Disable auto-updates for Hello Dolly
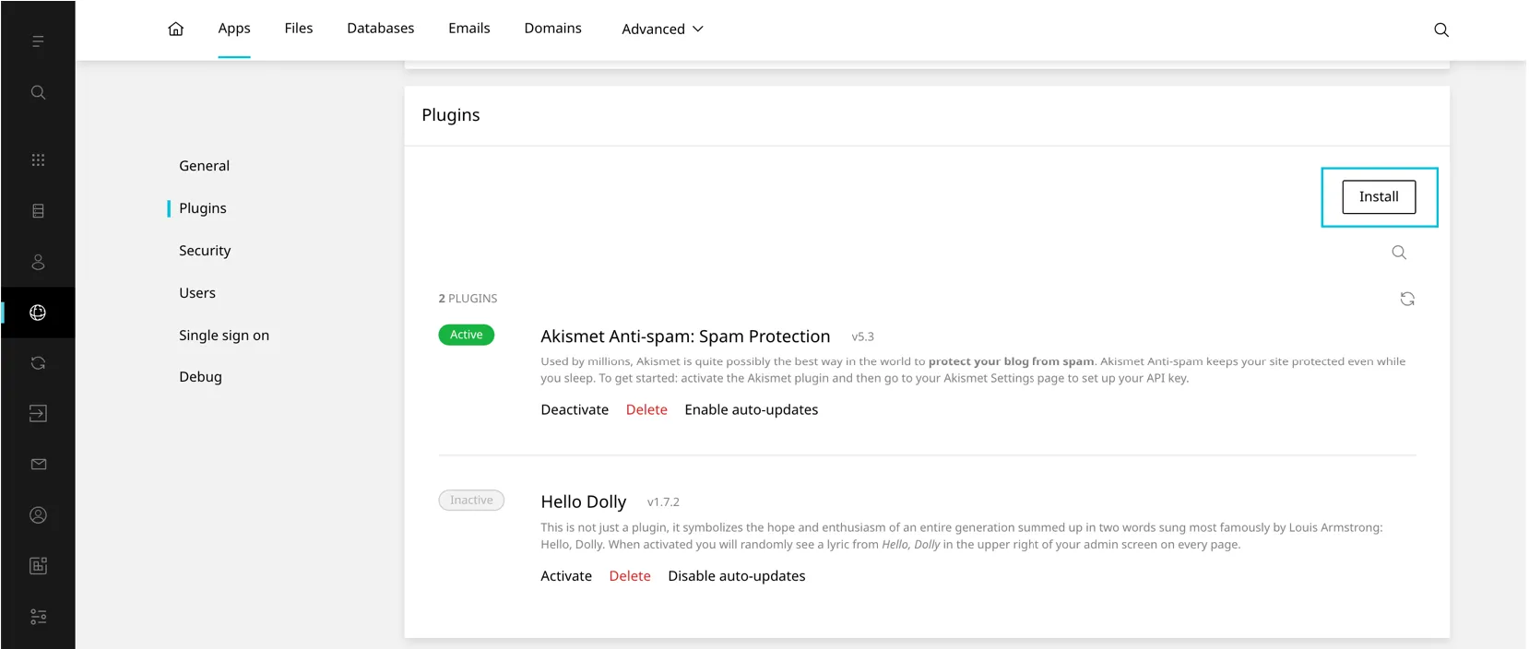This screenshot has height=649, width=1529. pos(736,576)
